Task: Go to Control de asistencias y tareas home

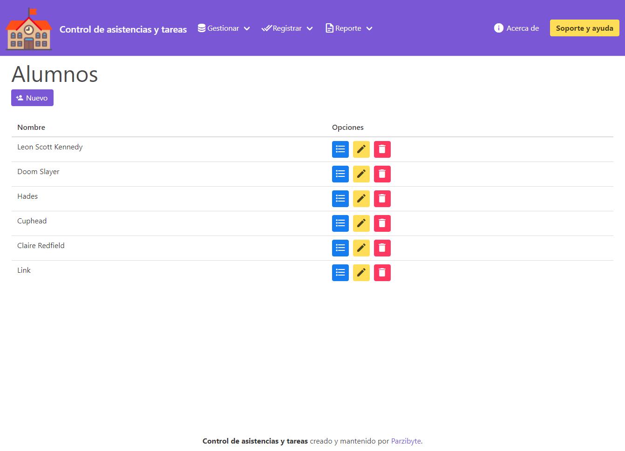Action: pyautogui.click(x=123, y=29)
